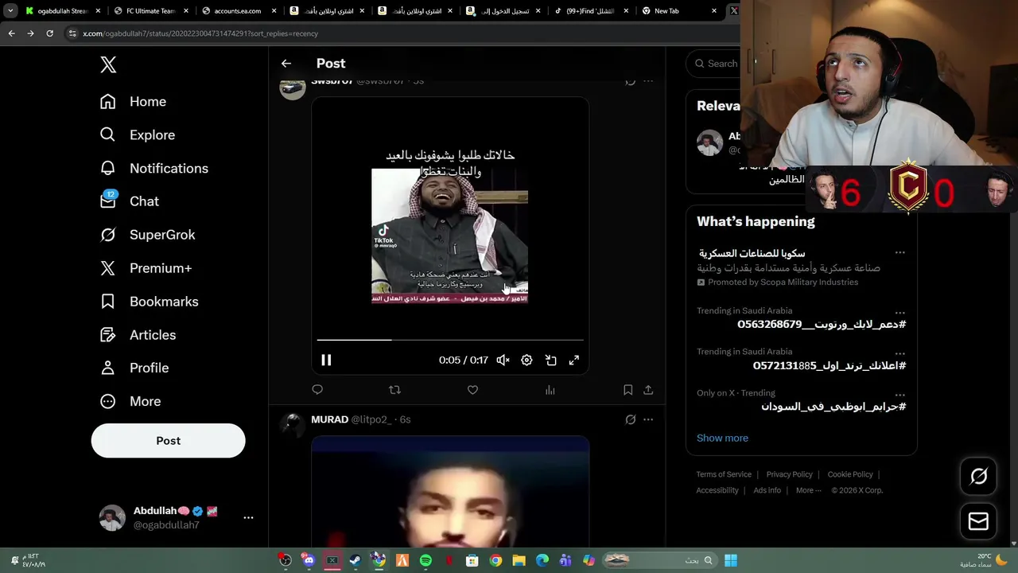Viewport: 1018px width, 573px height.
Task: Open browser tab search dropdown arrow
Action: click(x=10, y=11)
